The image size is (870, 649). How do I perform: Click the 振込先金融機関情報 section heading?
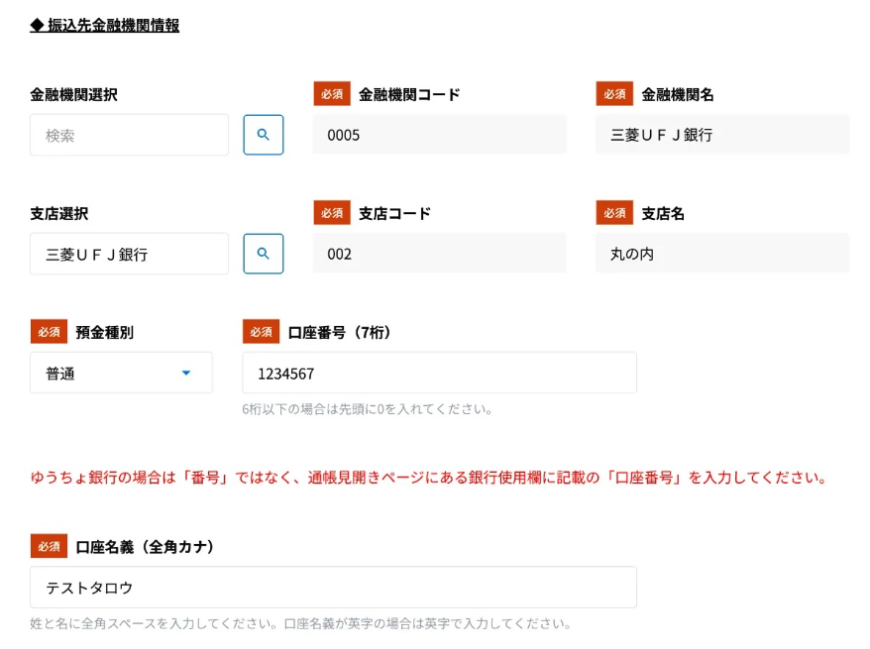tap(105, 26)
